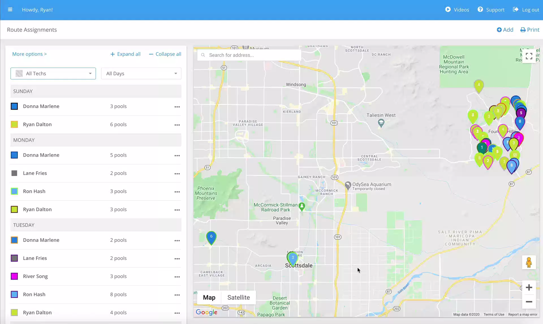Switch to Map view tab

point(209,297)
